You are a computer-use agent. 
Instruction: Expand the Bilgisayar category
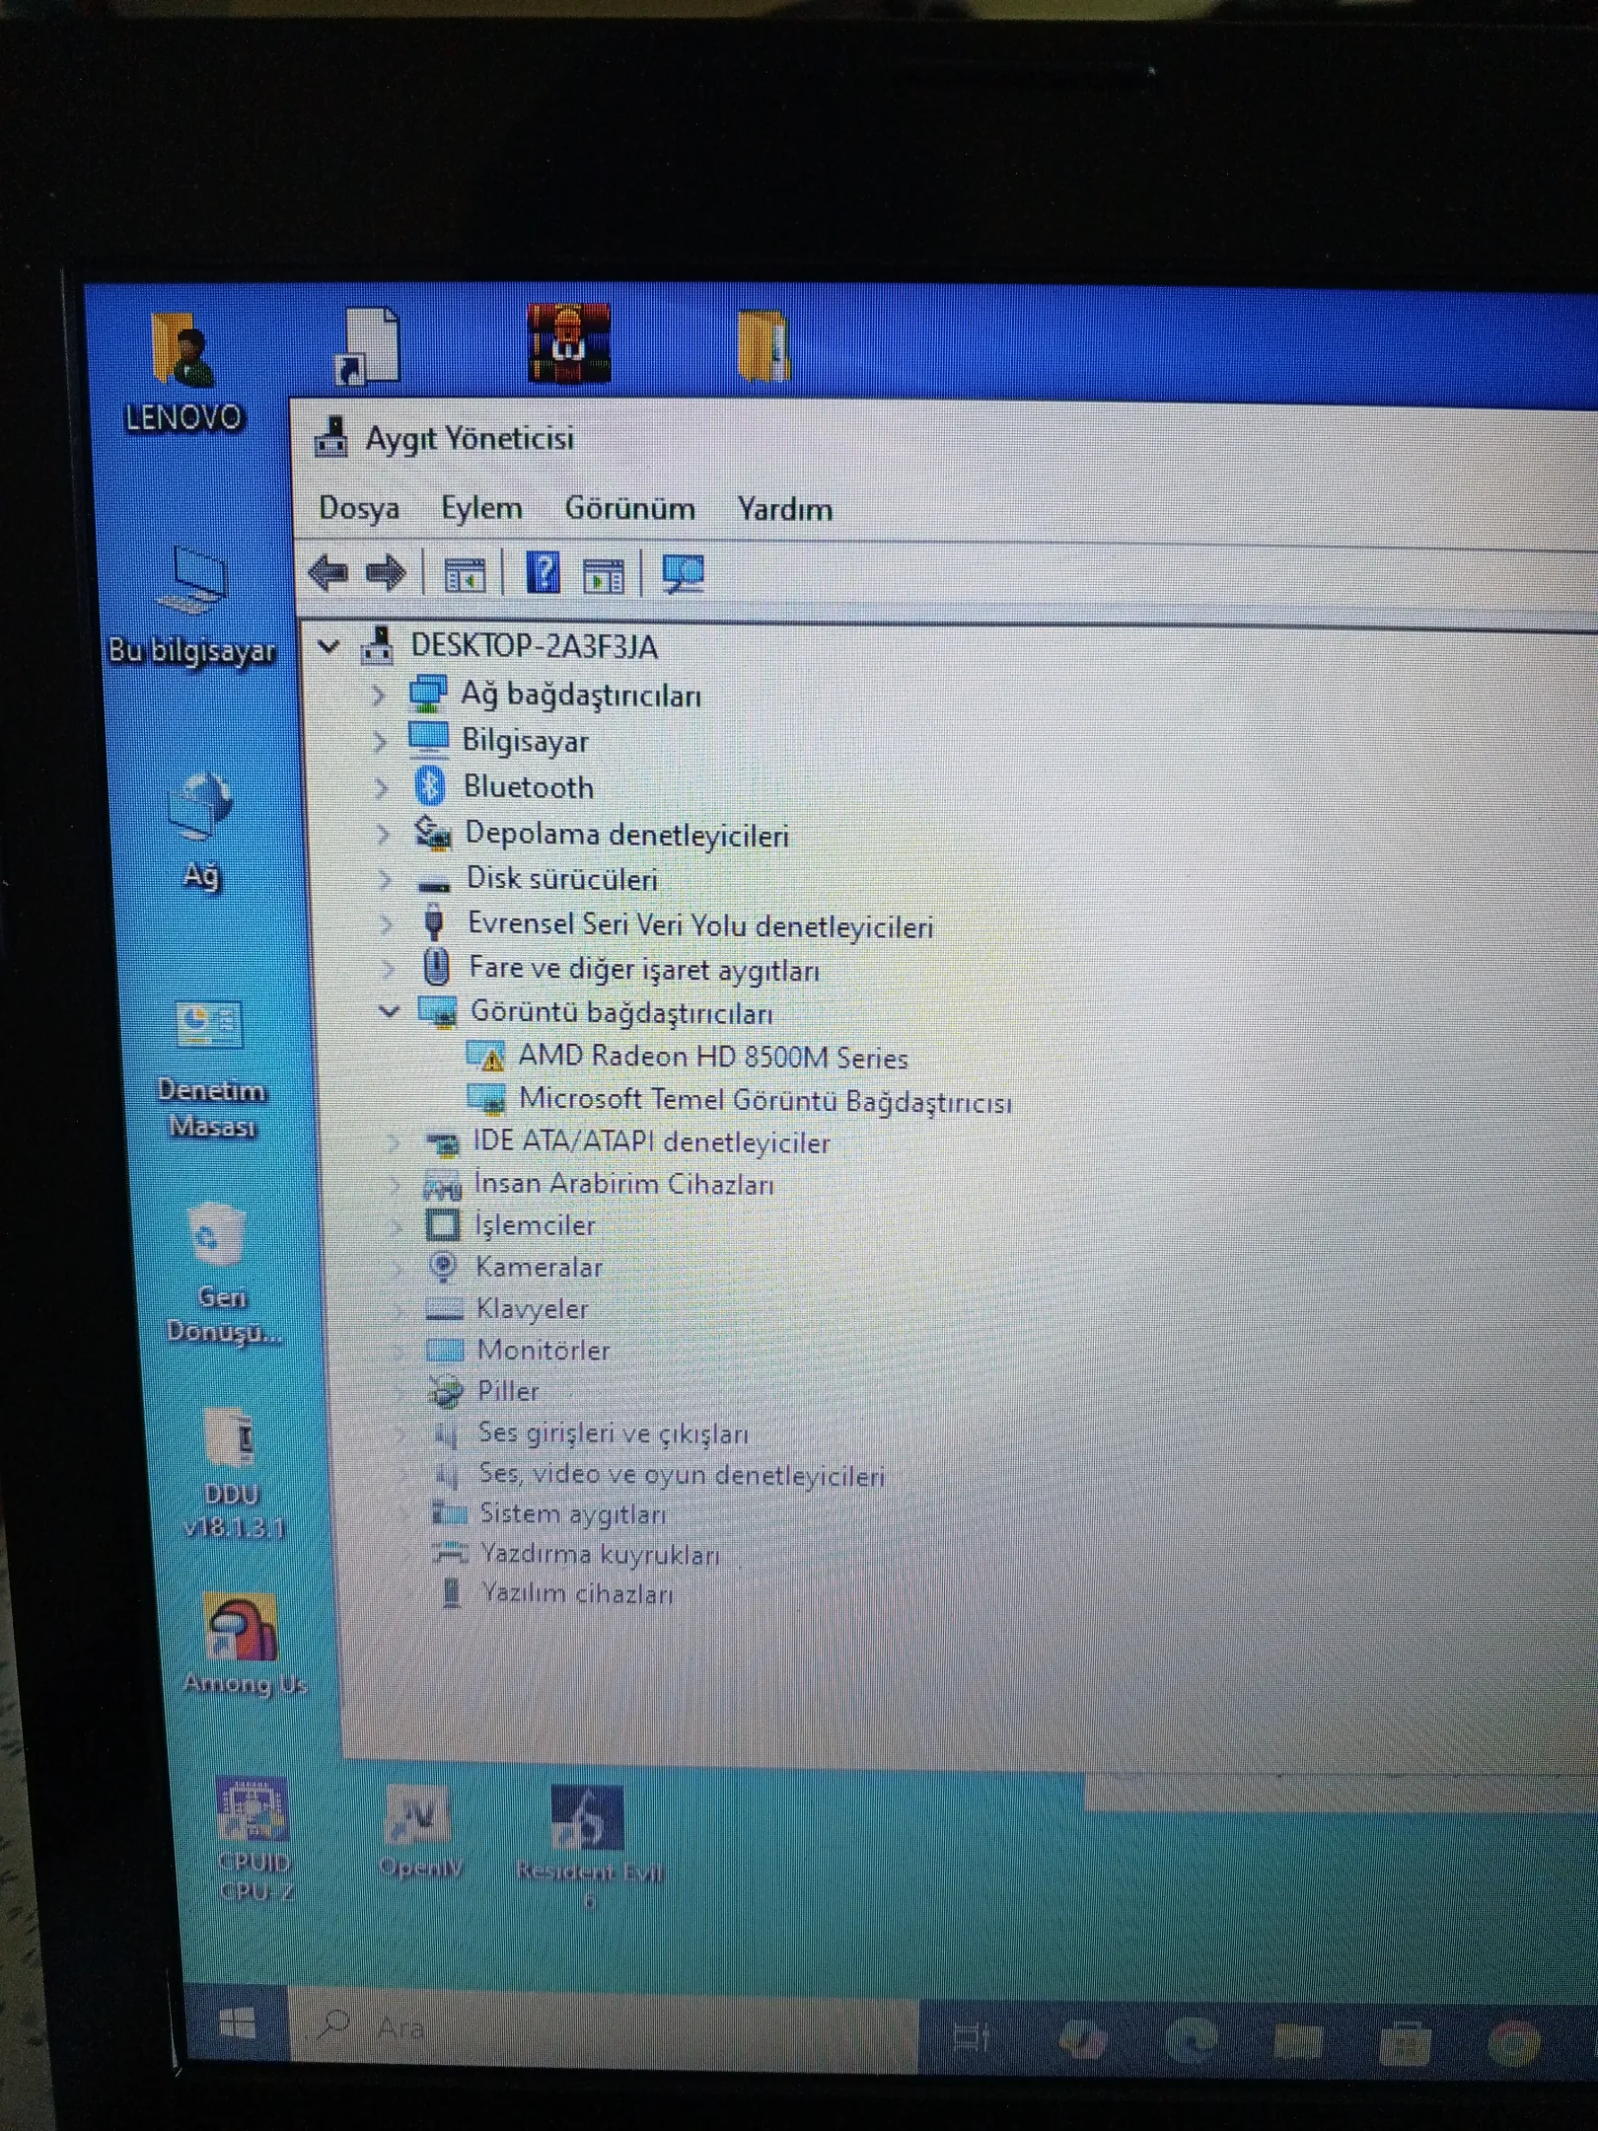pos(380,741)
